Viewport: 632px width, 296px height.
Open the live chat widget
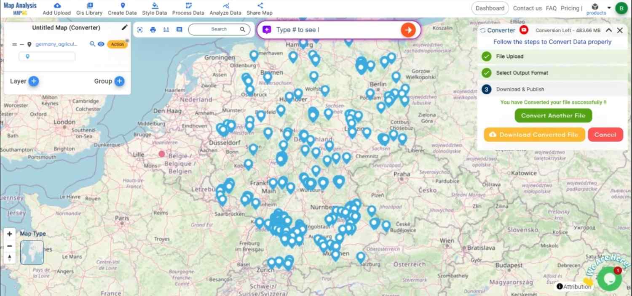pos(609,279)
